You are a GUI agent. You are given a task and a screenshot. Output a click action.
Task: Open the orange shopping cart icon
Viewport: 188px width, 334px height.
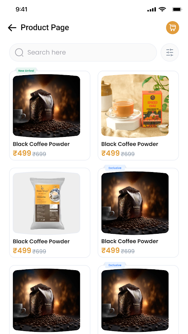(173, 28)
